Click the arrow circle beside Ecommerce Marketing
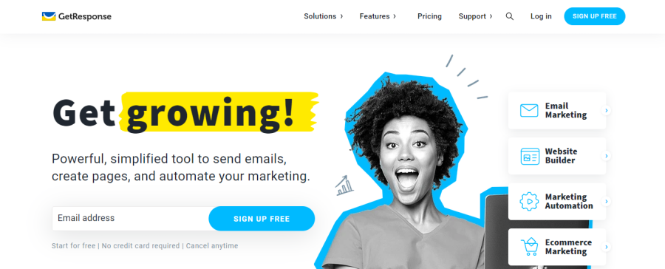The width and height of the screenshot is (665, 269). 607,247
